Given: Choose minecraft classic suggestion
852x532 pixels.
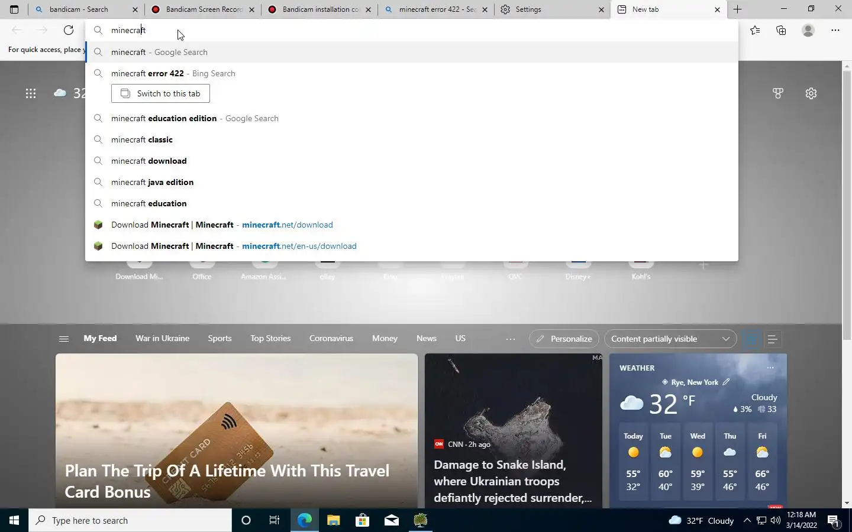Looking at the screenshot, I should [x=412, y=140].
